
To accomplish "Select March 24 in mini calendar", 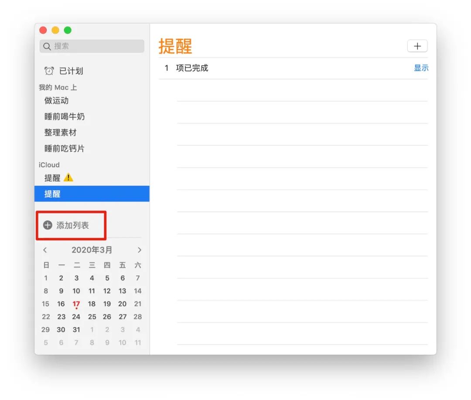I will coord(76,317).
